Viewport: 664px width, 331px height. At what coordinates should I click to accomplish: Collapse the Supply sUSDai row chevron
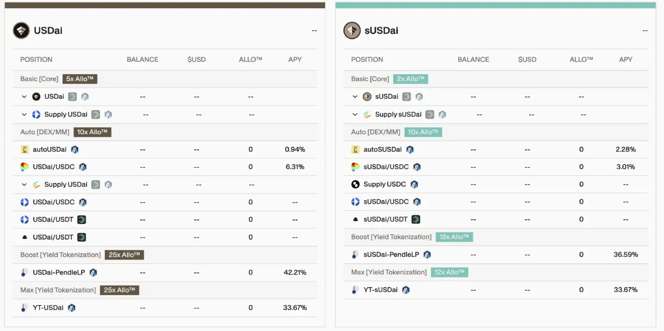click(x=355, y=114)
